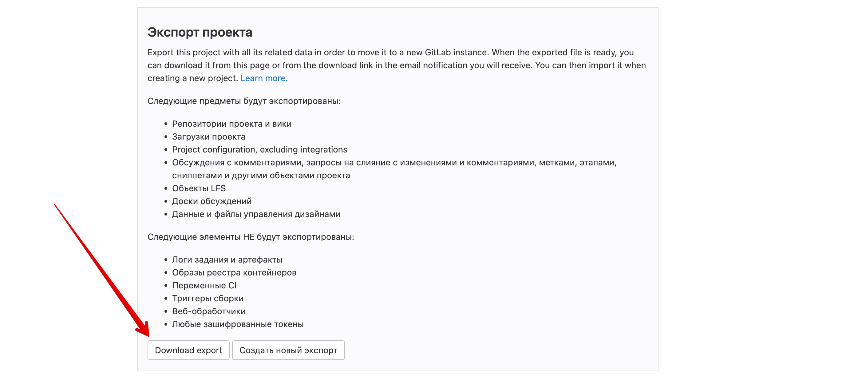Open the Learn more link

click(x=264, y=78)
